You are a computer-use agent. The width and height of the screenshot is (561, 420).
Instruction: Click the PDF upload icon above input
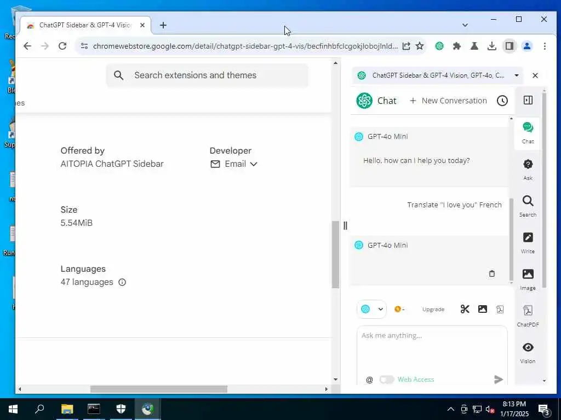[x=500, y=310]
